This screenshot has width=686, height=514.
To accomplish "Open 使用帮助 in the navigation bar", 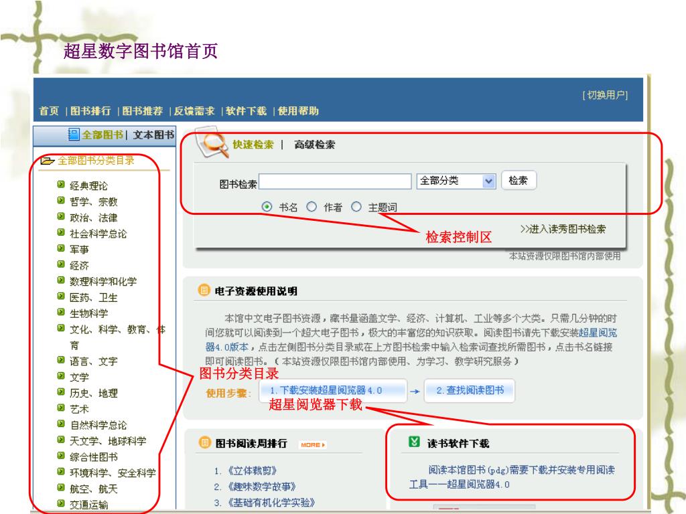I will [298, 111].
